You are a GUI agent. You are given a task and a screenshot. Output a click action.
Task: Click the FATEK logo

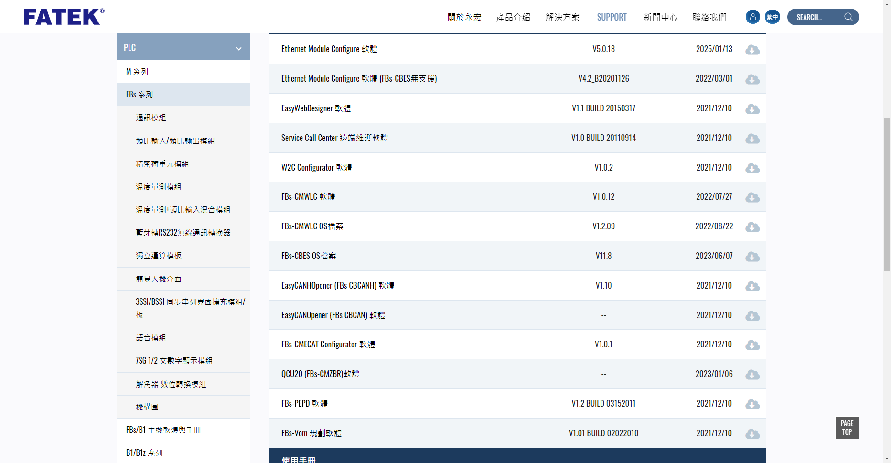pos(64,17)
